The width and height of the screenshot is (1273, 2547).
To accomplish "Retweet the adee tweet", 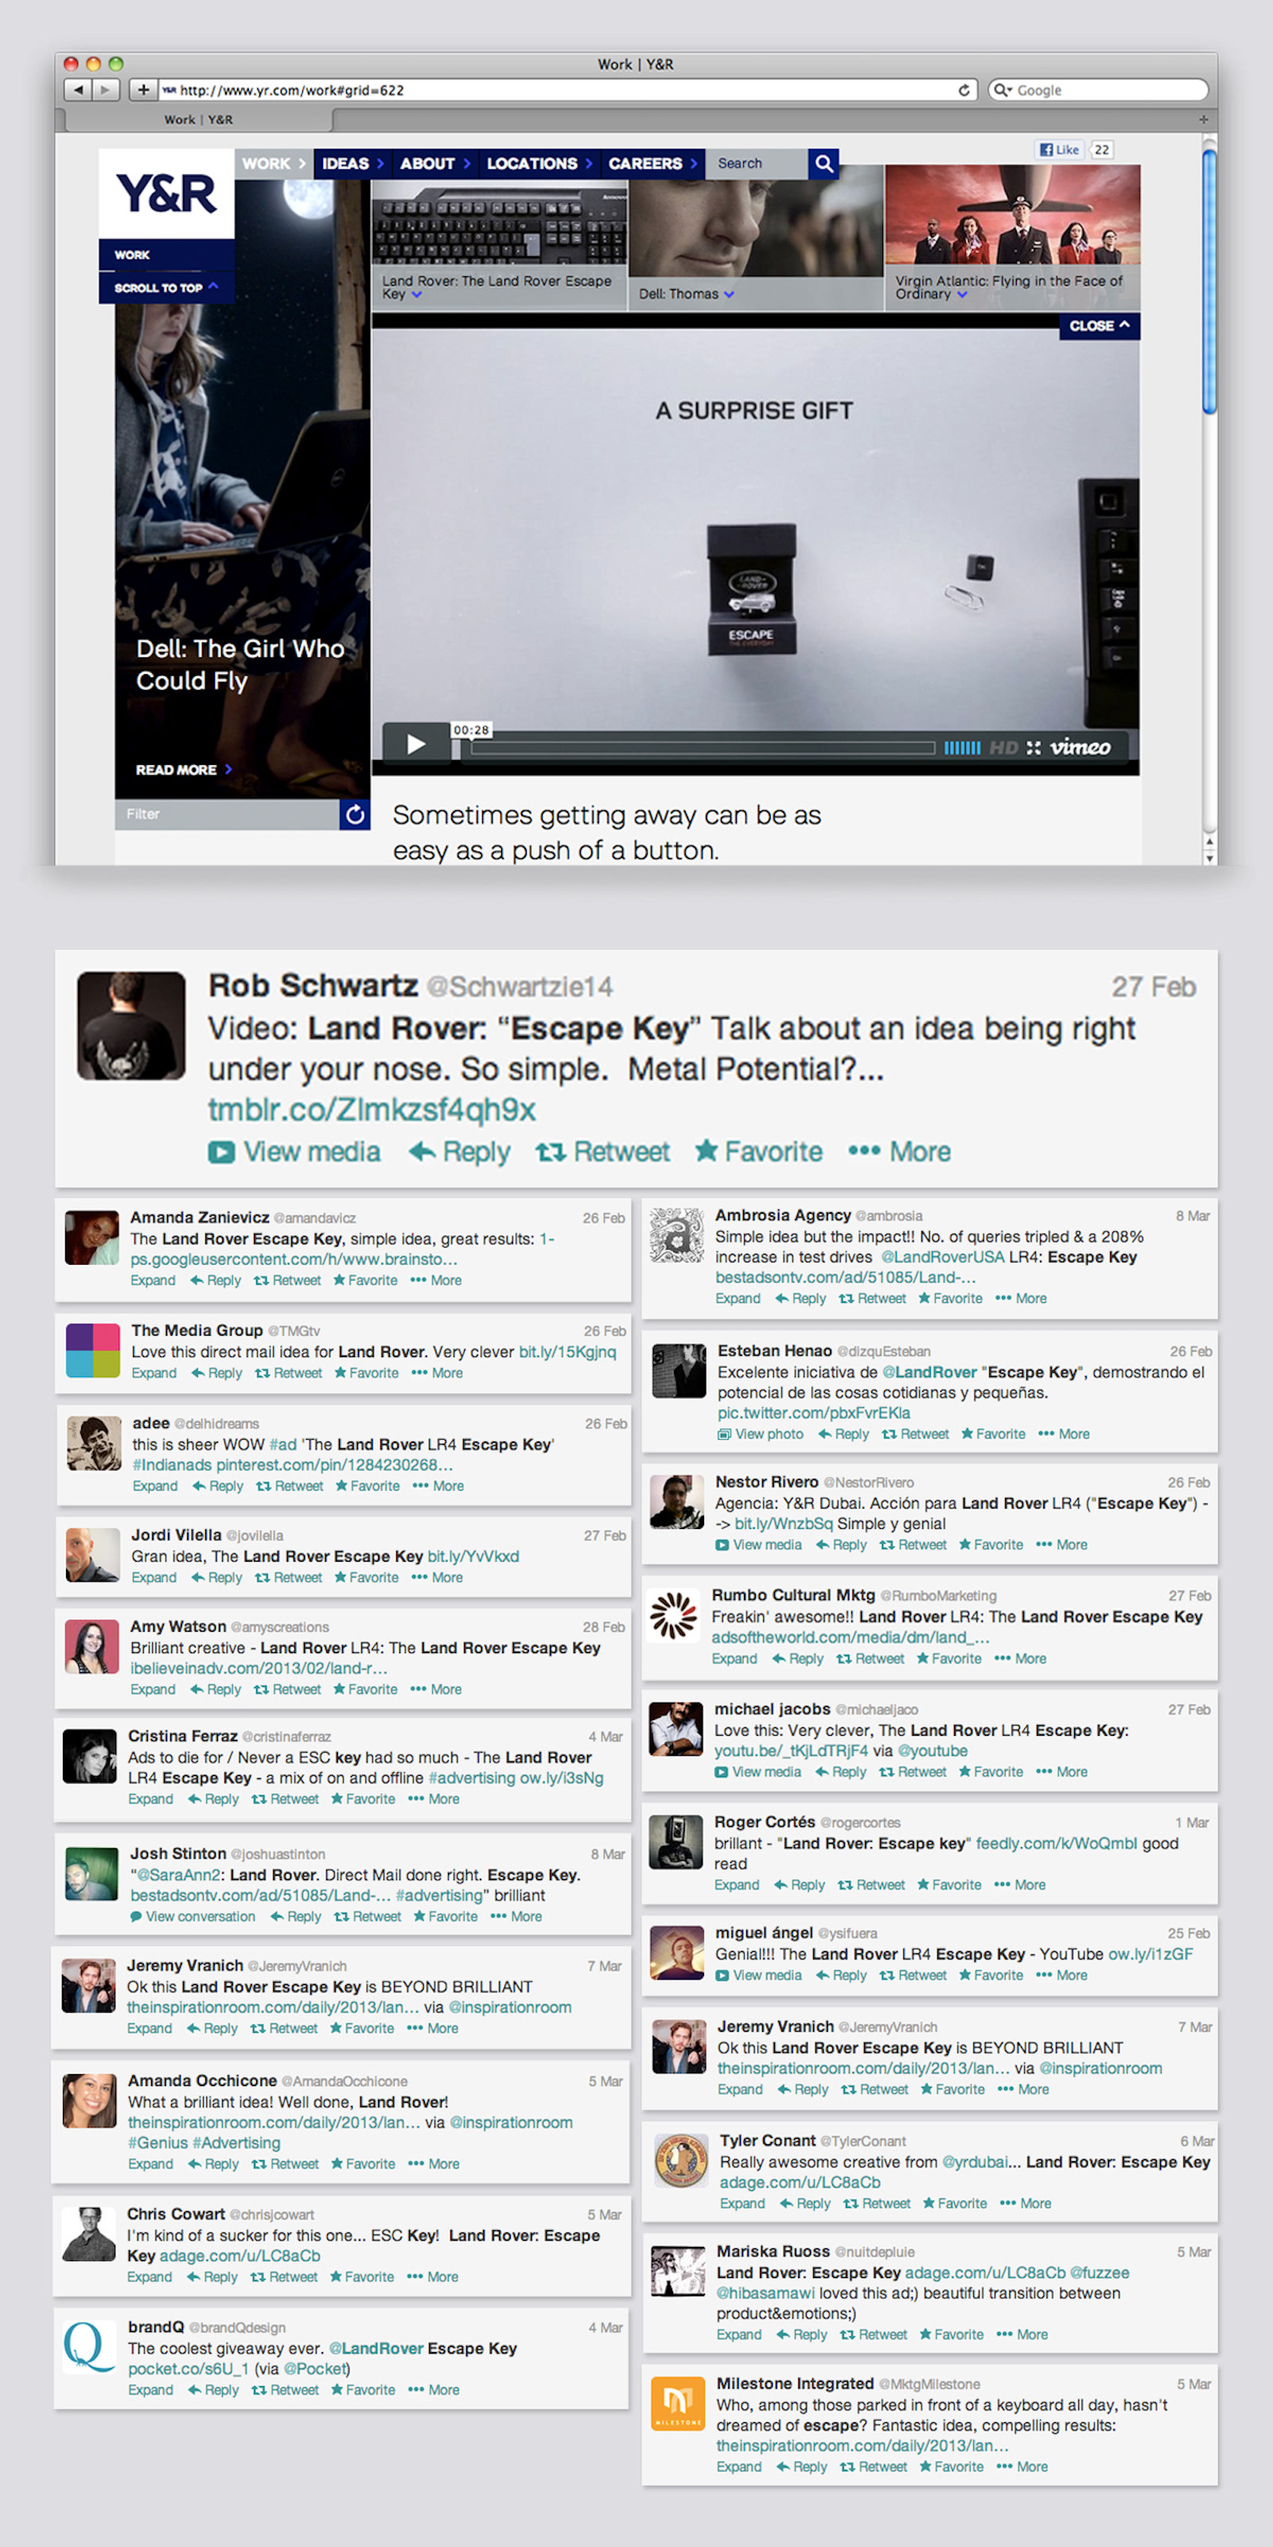I will [x=290, y=1486].
